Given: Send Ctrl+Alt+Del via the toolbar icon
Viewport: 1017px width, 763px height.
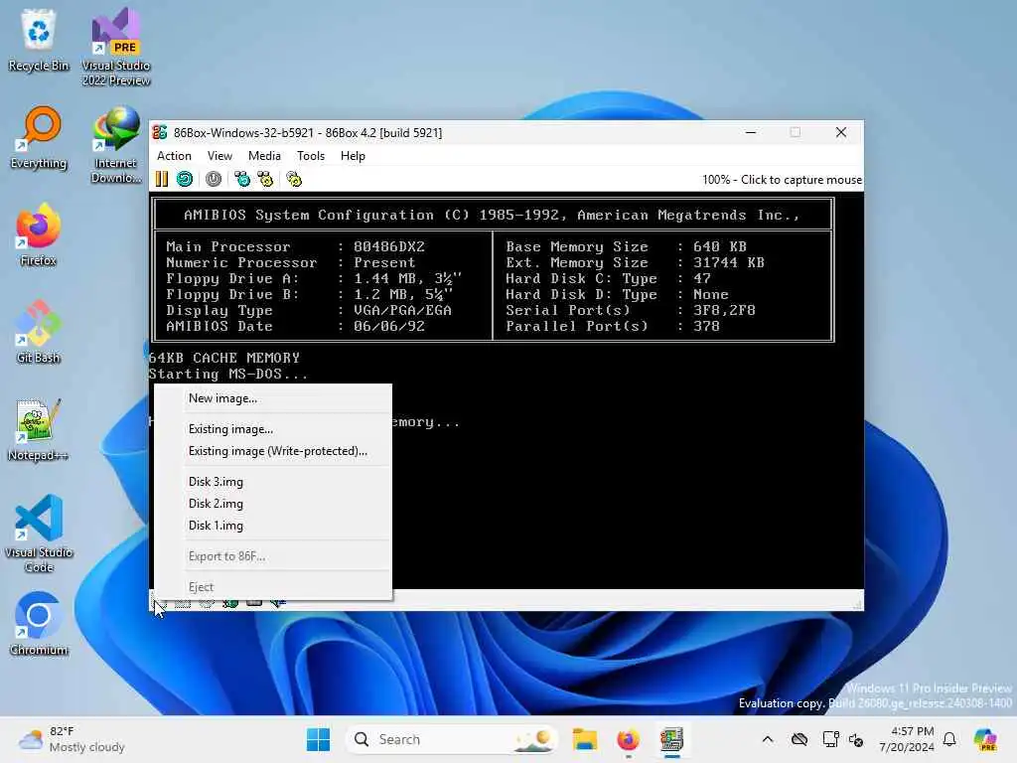Looking at the screenshot, I should (x=242, y=179).
